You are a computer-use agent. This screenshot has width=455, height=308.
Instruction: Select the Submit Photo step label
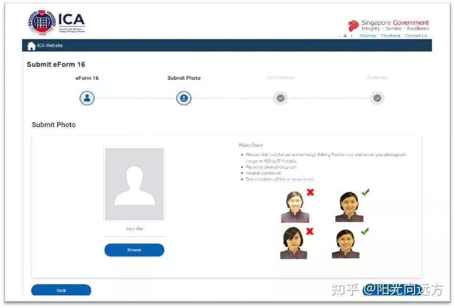(x=183, y=78)
